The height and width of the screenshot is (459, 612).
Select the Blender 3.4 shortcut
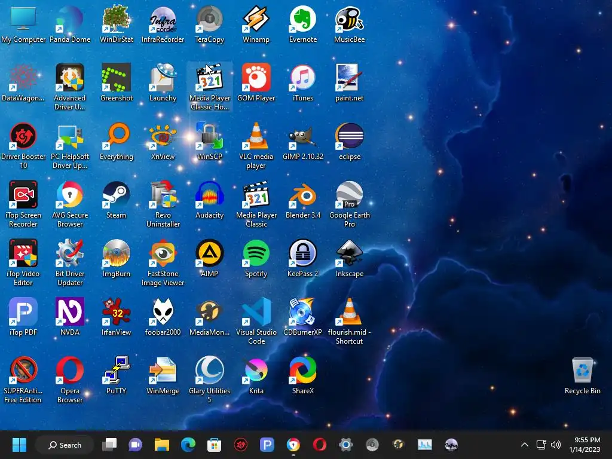click(303, 194)
